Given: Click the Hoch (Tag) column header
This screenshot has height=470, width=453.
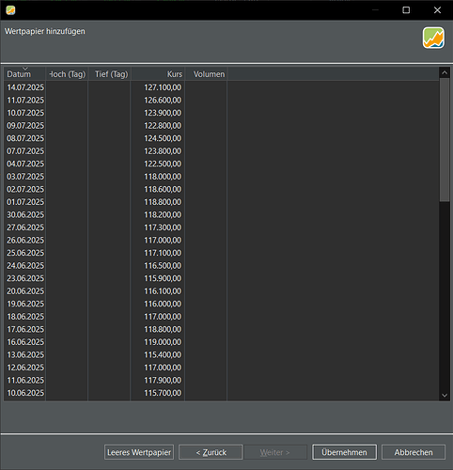Looking at the screenshot, I should pos(67,74).
